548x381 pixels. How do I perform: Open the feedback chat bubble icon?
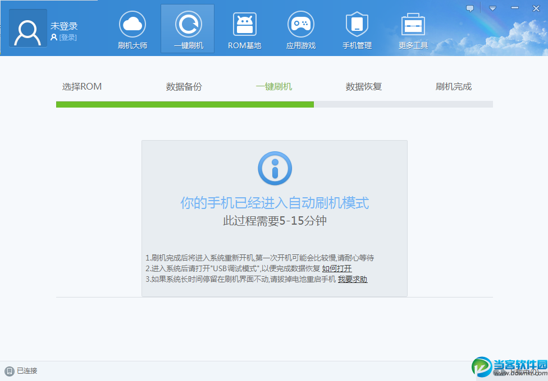pyautogui.click(x=470, y=8)
